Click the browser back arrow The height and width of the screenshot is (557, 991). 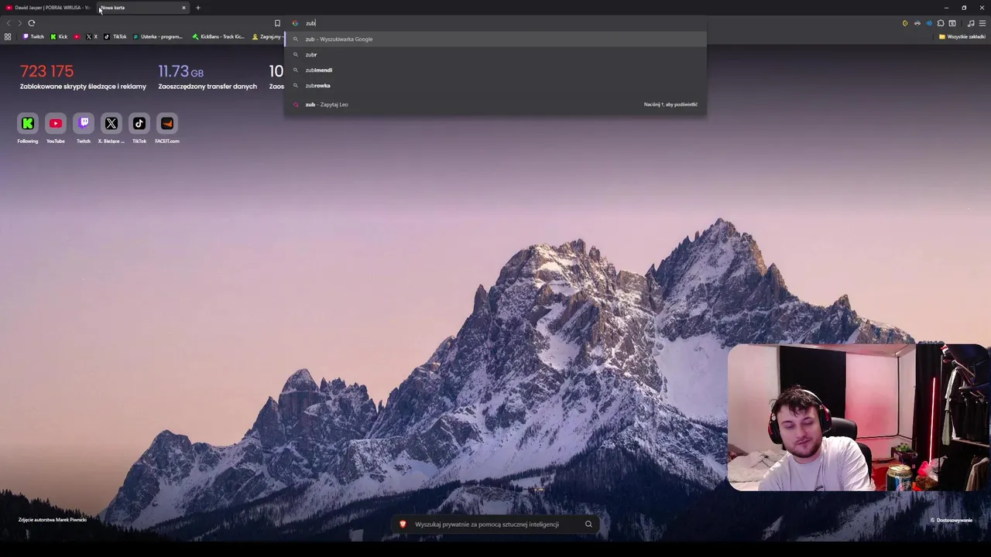point(9,23)
